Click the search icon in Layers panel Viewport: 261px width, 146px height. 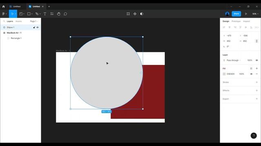pyautogui.click(x=4, y=21)
